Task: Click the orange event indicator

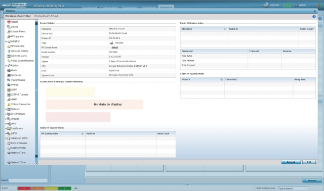Action: pyautogui.click(x=37, y=188)
